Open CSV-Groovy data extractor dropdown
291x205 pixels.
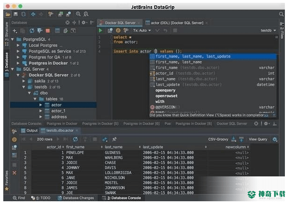218,139
